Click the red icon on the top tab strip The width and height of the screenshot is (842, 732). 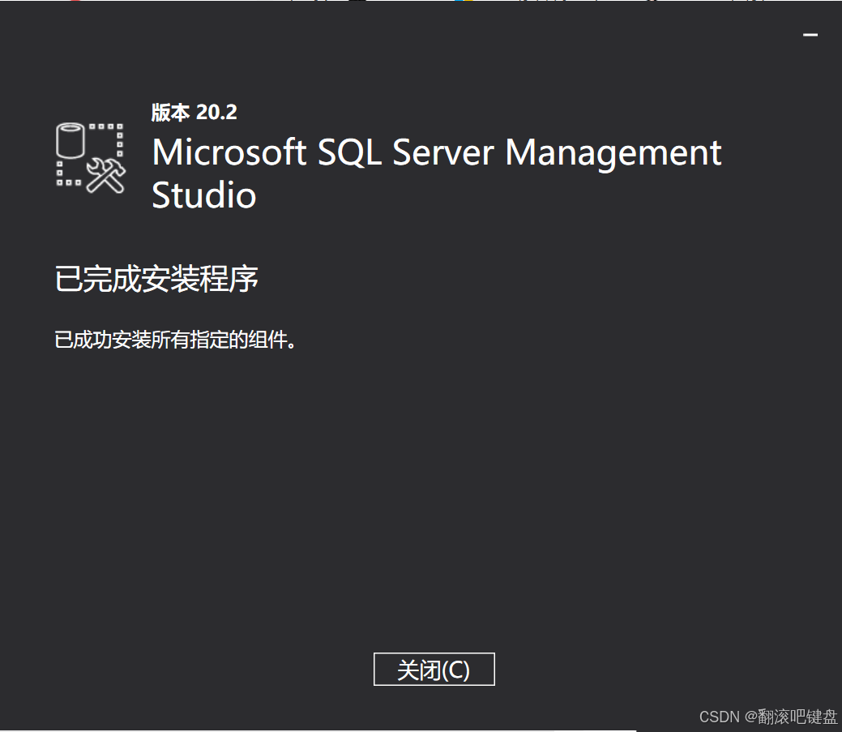(x=75, y=2)
